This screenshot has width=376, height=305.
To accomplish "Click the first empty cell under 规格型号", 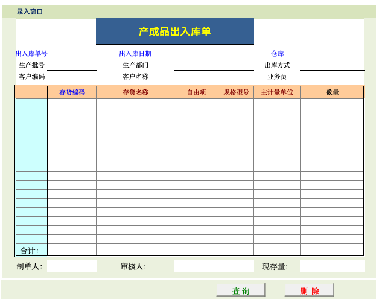I will click(236, 103).
